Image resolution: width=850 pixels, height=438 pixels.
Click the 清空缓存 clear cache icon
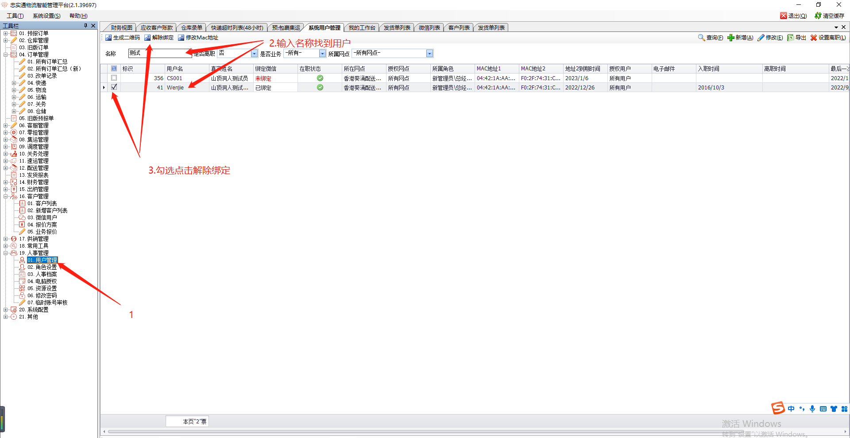pyautogui.click(x=818, y=16)
